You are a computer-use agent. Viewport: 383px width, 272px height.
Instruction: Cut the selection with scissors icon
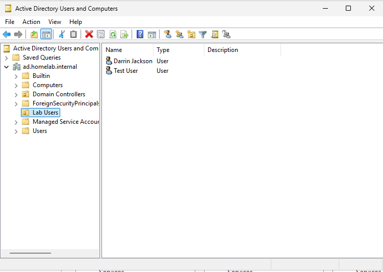coord(62,35)
